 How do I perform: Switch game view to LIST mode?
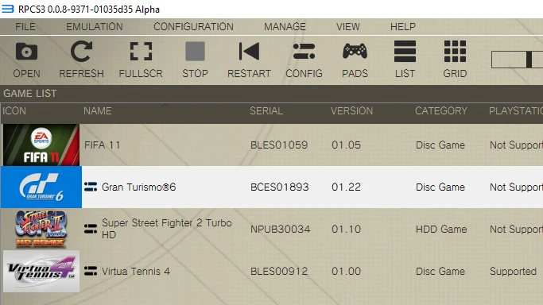[405, 52]
